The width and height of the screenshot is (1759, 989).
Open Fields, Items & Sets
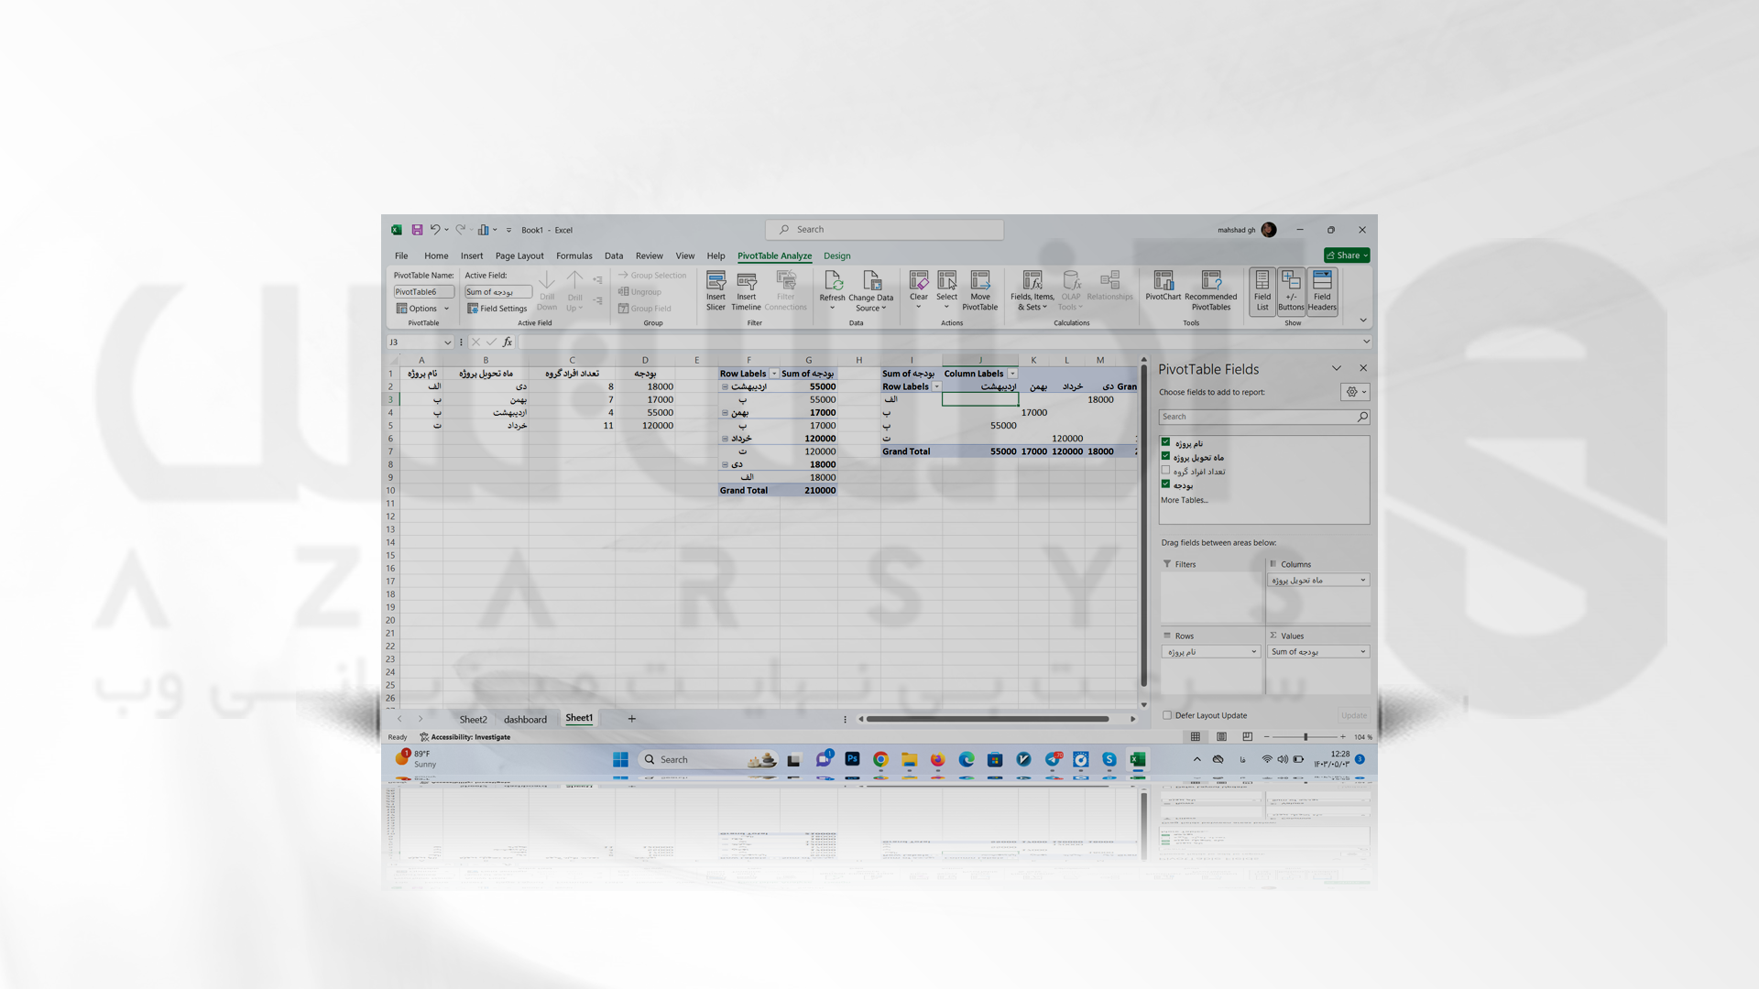(1032, 290)
